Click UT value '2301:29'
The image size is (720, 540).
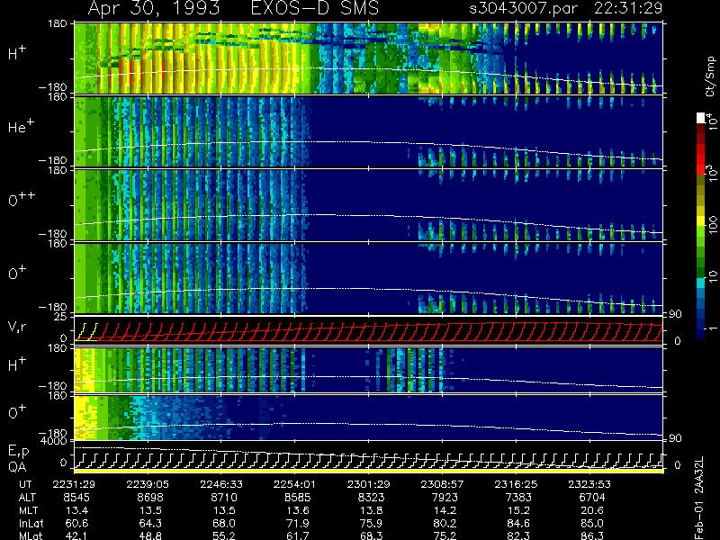tap(368, 484)
